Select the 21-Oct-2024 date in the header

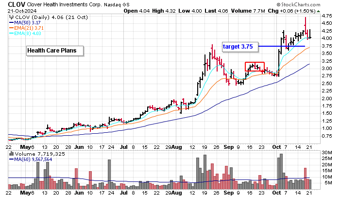coord(22,11)
